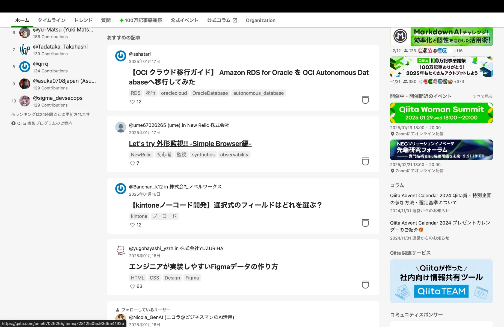
Task: Stock the Figmaデータ article
Action: [365, 285]
